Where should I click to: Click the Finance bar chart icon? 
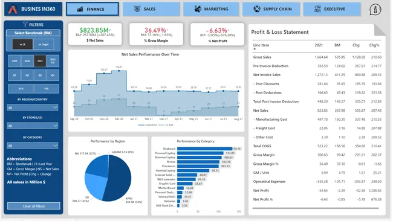[80, 9]
